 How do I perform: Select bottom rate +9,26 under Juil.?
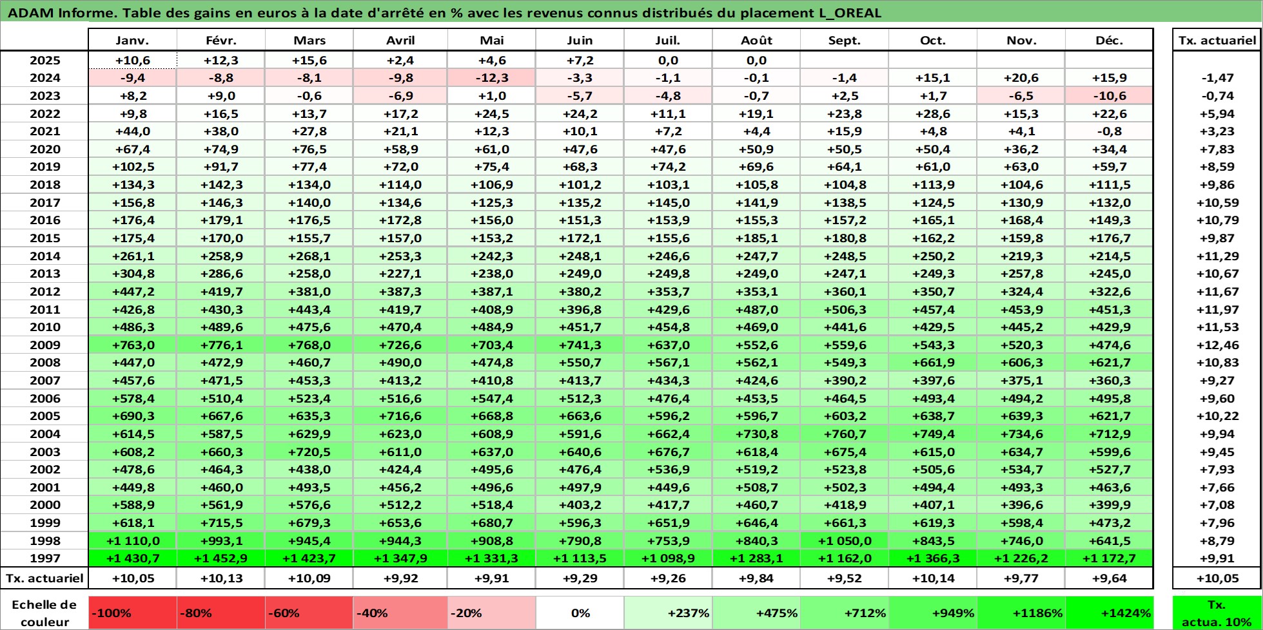pos(668,578)
